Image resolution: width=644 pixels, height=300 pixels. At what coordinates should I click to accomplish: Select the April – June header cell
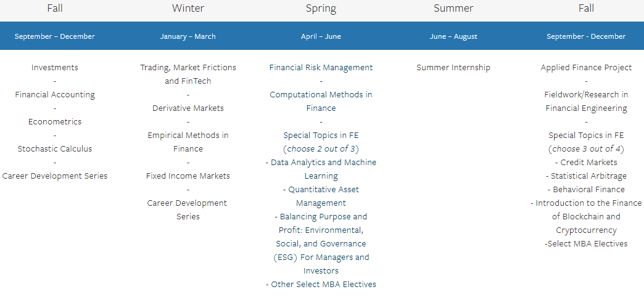(321, 36)
